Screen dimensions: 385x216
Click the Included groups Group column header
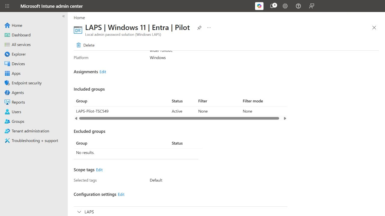click(x=82, y=101)
